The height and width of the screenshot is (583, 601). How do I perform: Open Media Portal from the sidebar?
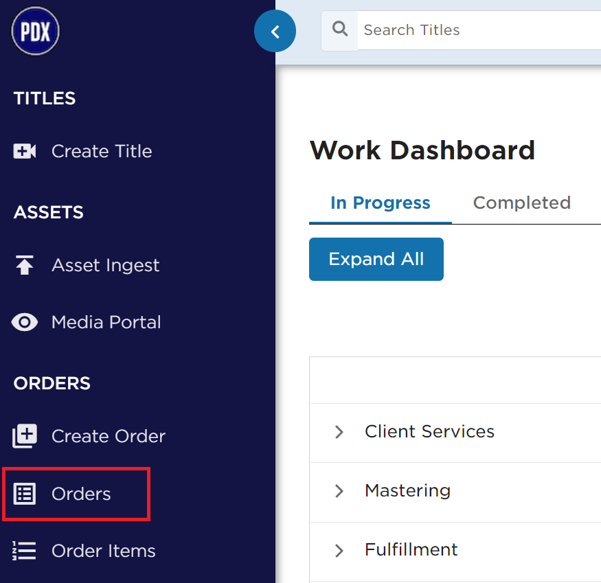[106, 322]
